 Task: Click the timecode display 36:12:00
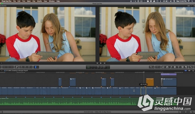point(101,67)
